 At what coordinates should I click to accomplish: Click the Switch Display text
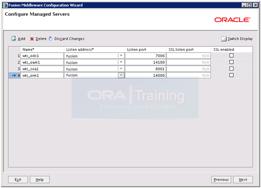tap(240, 39)
